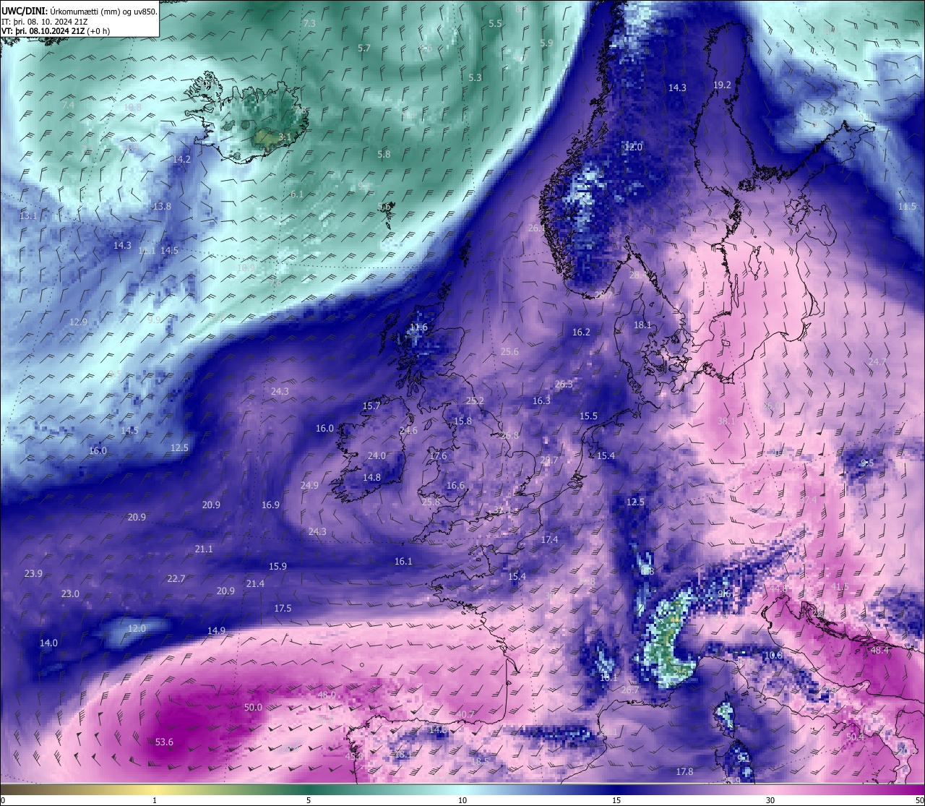Click the 16.2 value label
Screen dimensions: 925x806
(x=581, y=332)
